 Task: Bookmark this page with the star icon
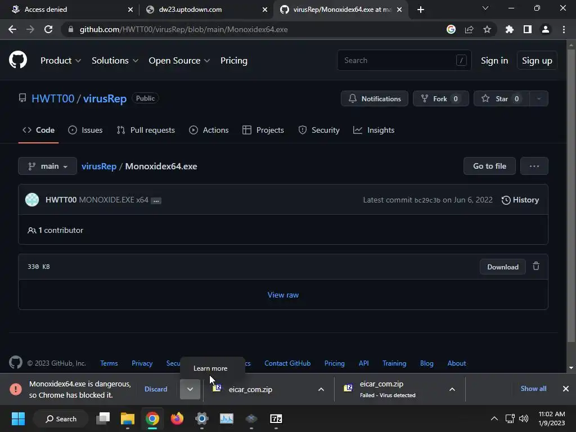(x=487, y=29)
